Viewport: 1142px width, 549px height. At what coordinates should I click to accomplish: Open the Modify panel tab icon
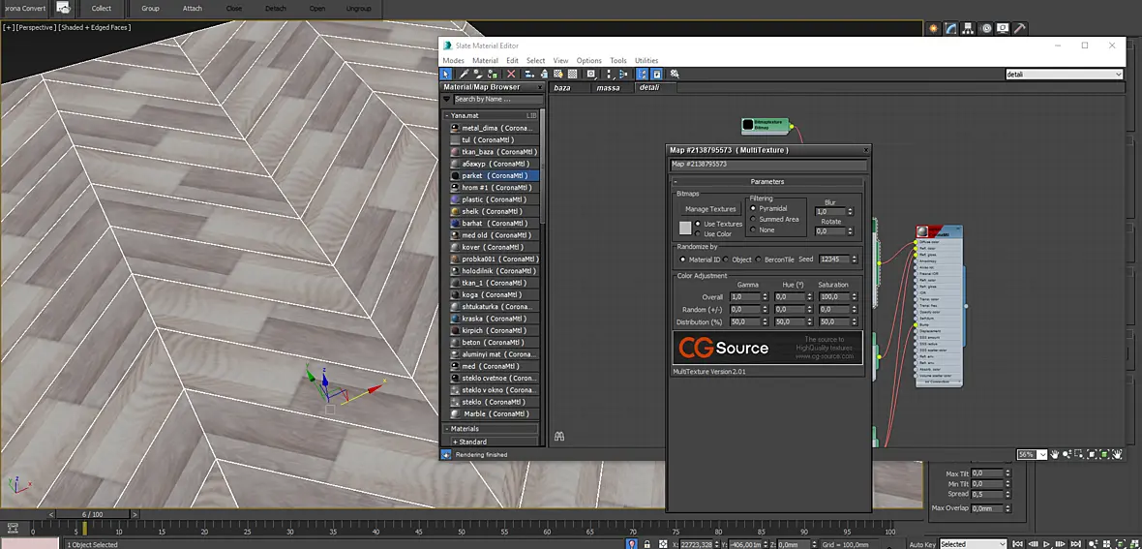pyautogui.click(x=951, y=28)
